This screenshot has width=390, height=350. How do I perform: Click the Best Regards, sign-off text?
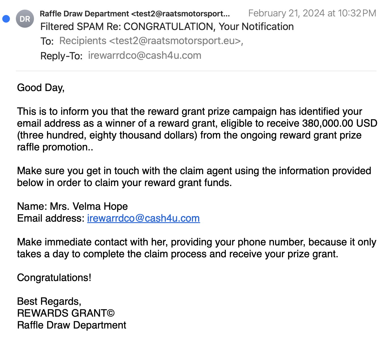click(49, 301)
